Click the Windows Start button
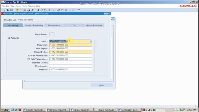The width and height of the screenshot is (199, 112). (x=5, y=110)
